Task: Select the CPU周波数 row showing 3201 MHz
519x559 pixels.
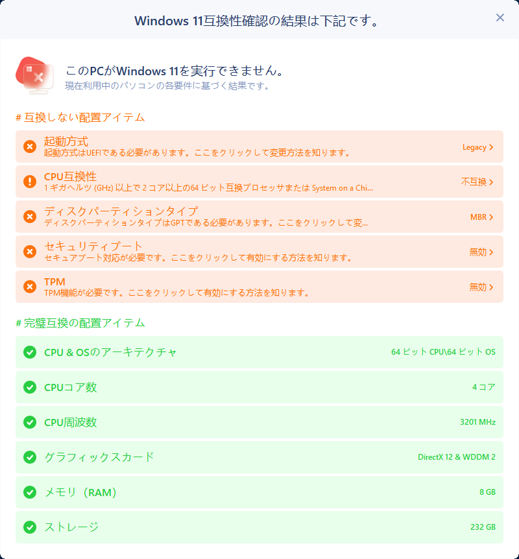Action: point(259,422)
